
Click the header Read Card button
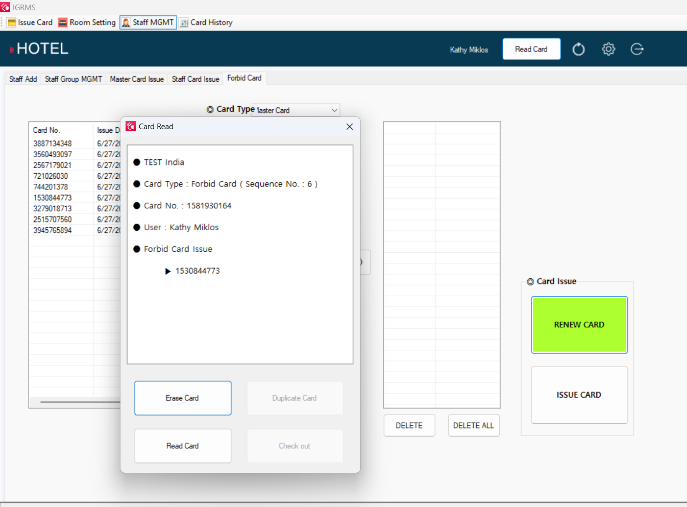(x=531, y=49)
